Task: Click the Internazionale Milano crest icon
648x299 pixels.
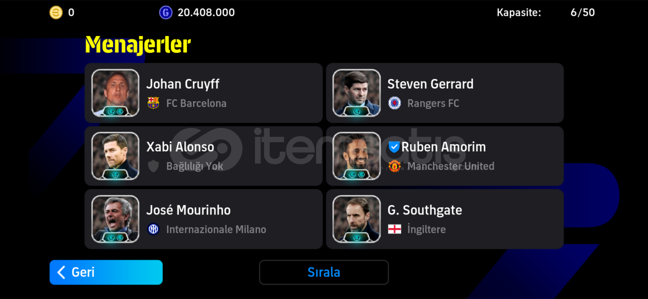Action: pos(153,229)
